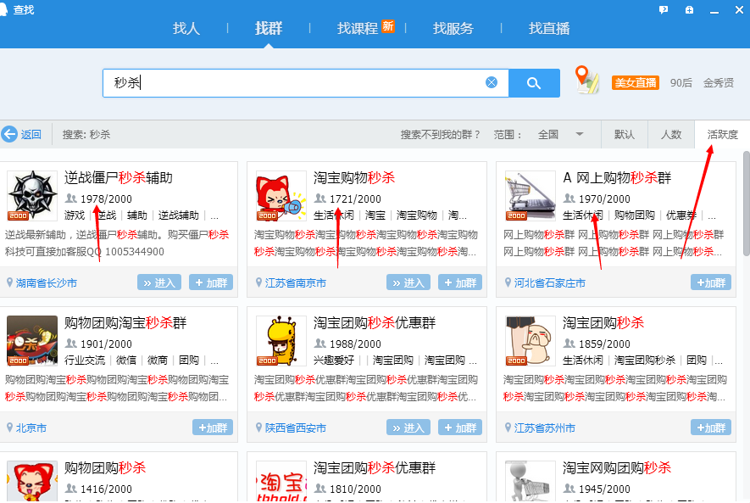Sort results by 人数

pos(671,135)
